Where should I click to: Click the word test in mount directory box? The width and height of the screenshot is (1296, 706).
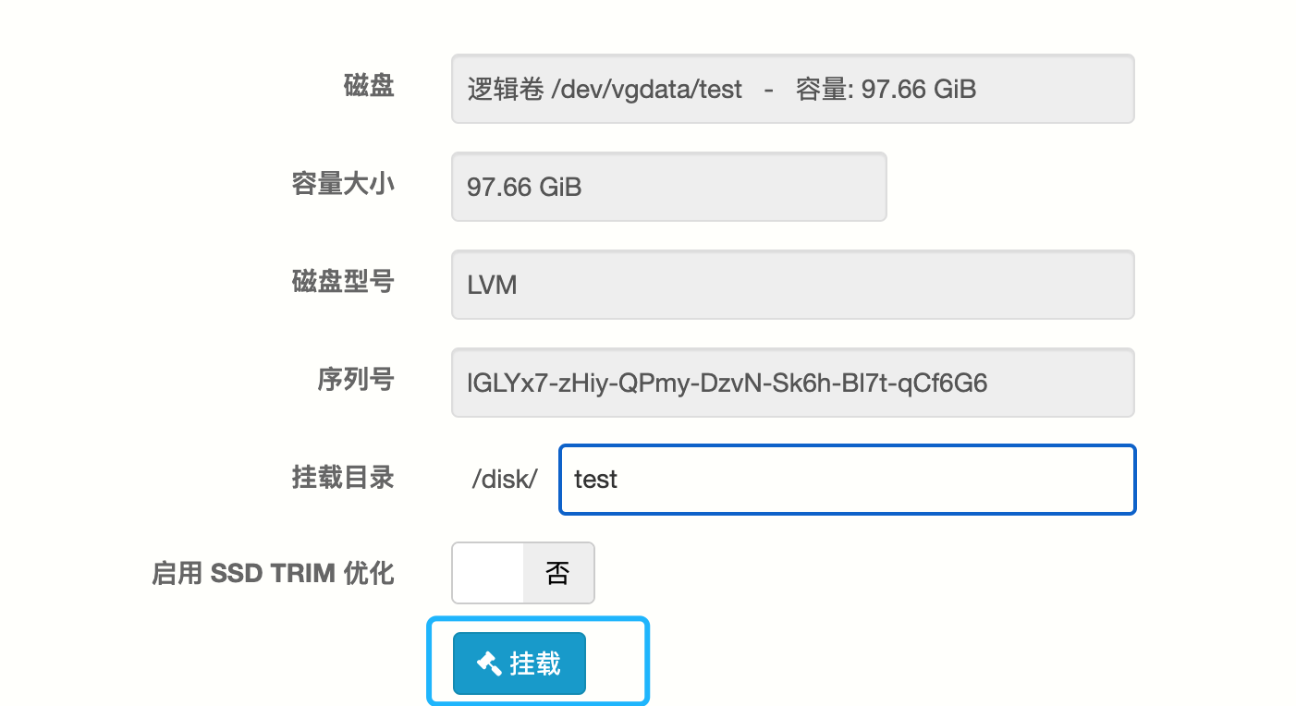(595, 480)
